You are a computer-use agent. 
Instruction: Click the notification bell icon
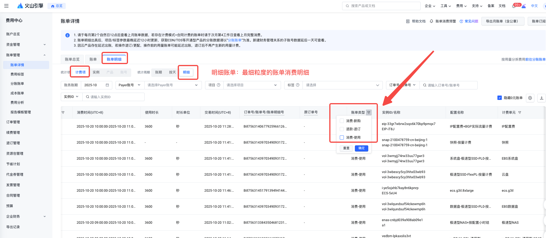click(514, 6)
